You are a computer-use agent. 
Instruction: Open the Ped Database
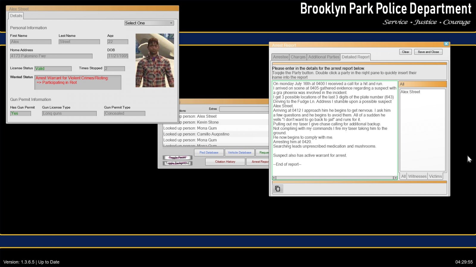(209, 152)
